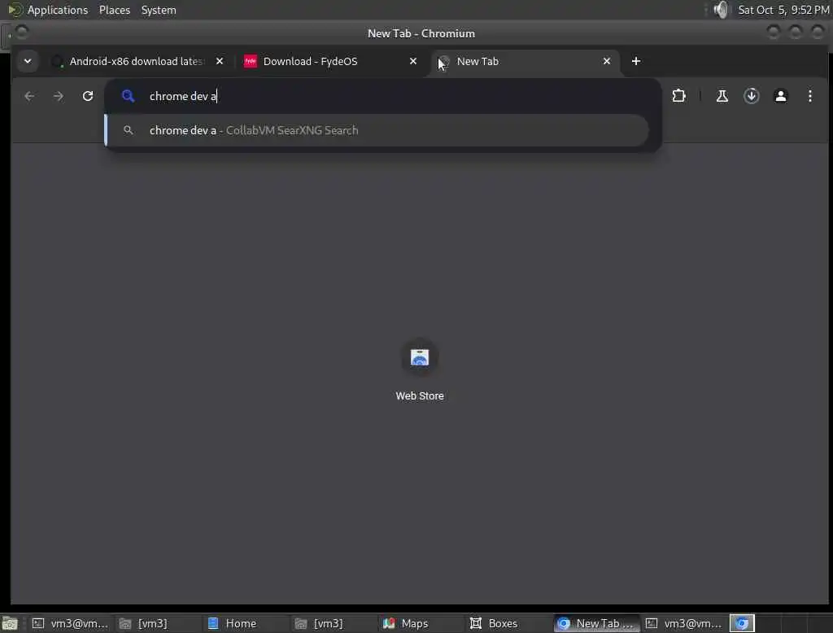Open the Extensions puzzle icon
833x633 pixels.
678,96
